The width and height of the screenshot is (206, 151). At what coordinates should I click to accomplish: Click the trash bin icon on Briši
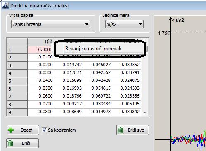[x=10, y=143]
